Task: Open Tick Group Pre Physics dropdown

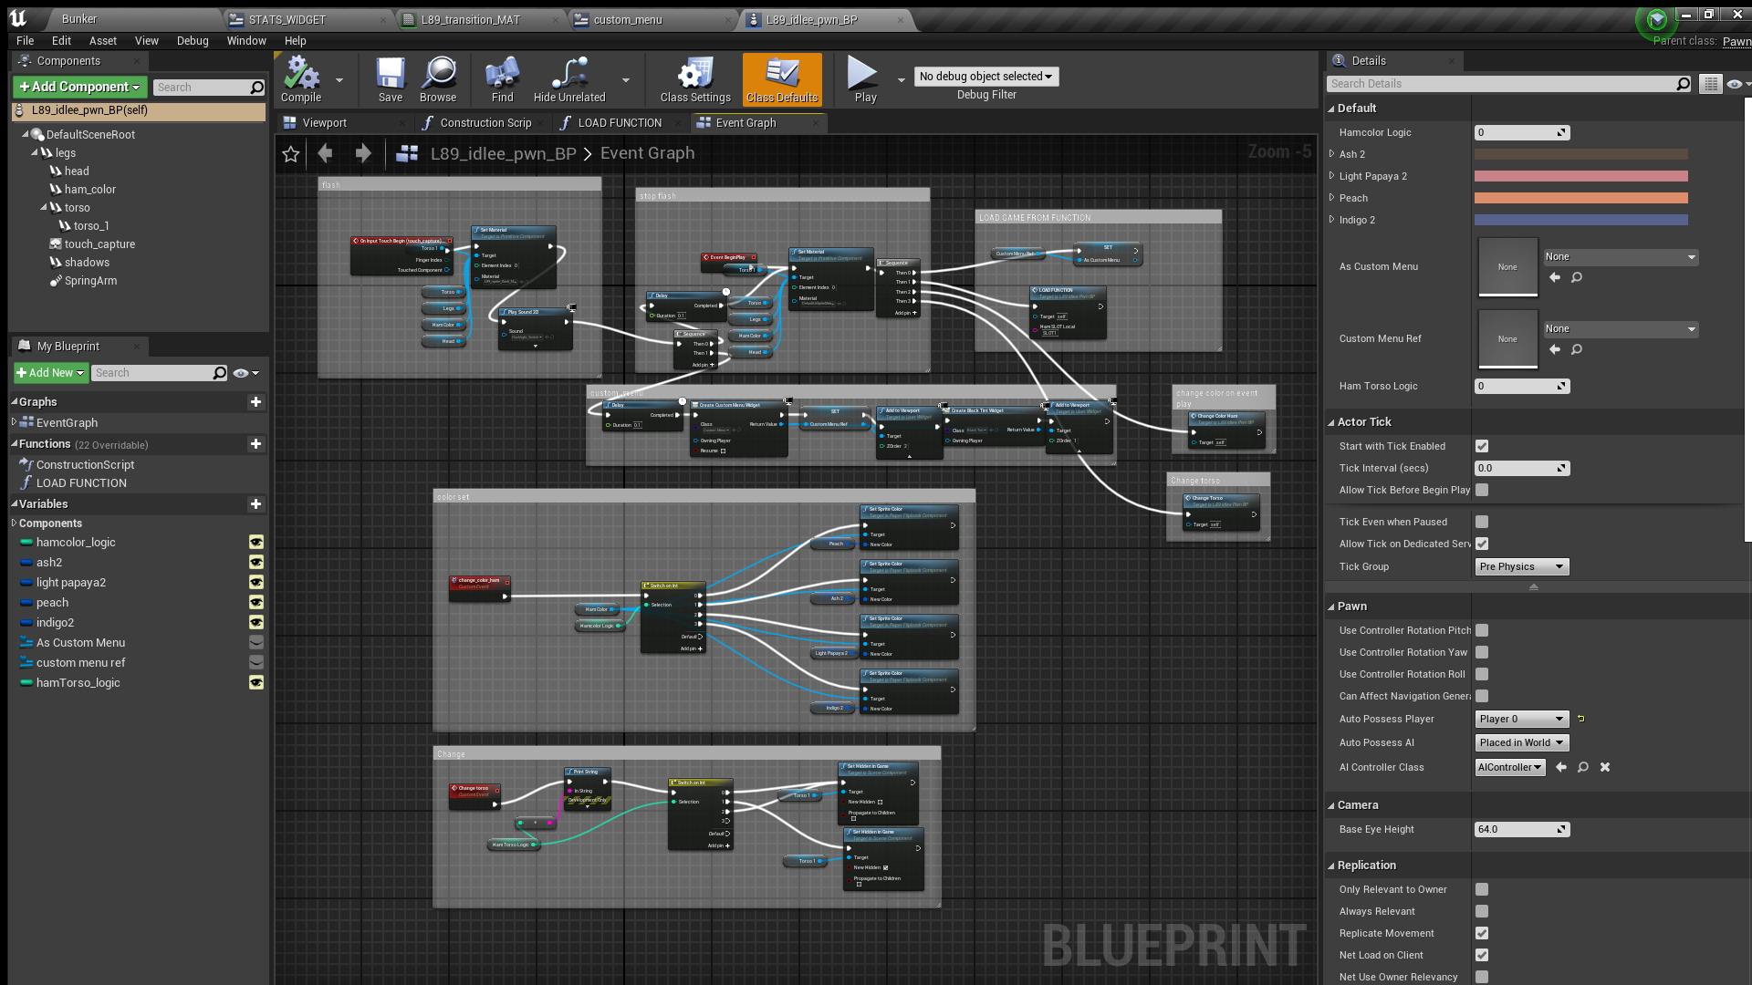Action: click(x=1521, y=566)
